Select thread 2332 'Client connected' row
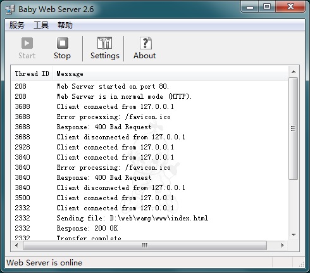 pyautogui.click(x=149, y=208)
